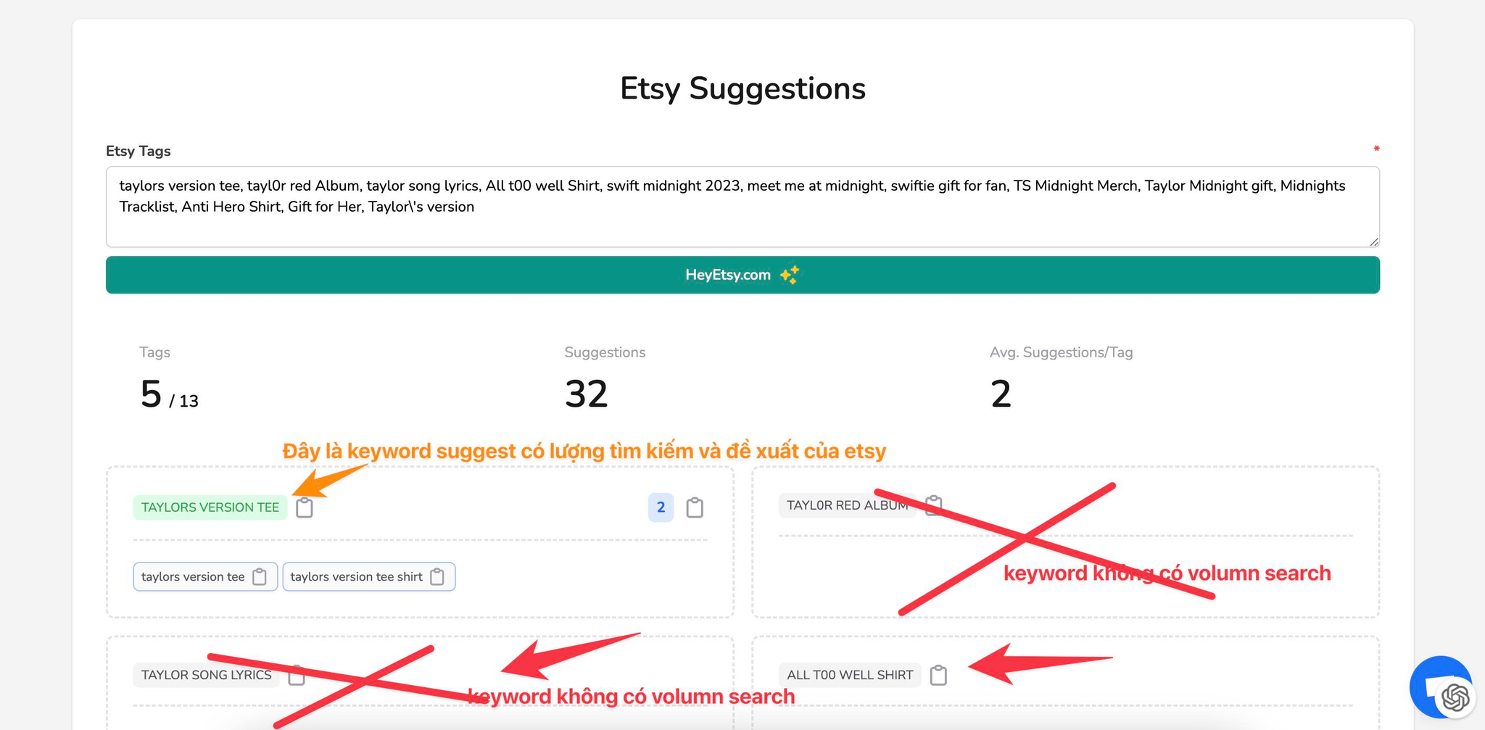Copy the TAYLORS VERSION TEE tag
1485x730 pixels.
305,507
